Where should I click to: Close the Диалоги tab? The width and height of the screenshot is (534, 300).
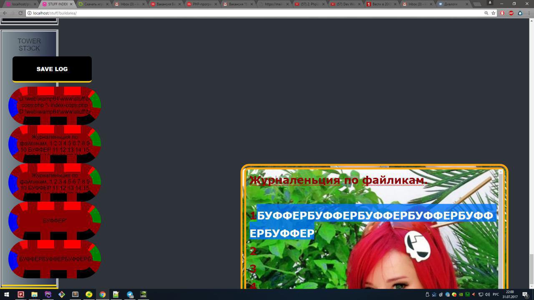tap(467, 4)
